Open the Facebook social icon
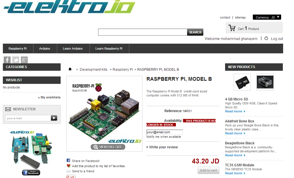This screenshot has height=178, width=294. 7,60
